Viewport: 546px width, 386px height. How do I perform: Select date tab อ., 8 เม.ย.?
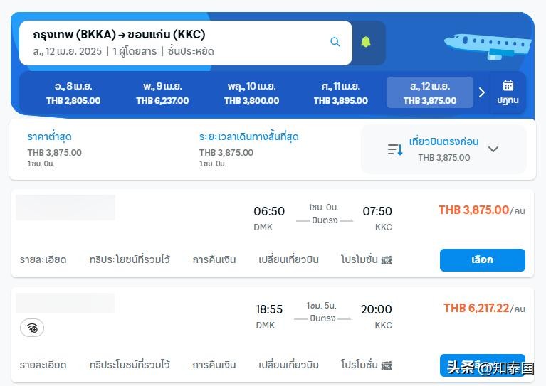[73, 93]
